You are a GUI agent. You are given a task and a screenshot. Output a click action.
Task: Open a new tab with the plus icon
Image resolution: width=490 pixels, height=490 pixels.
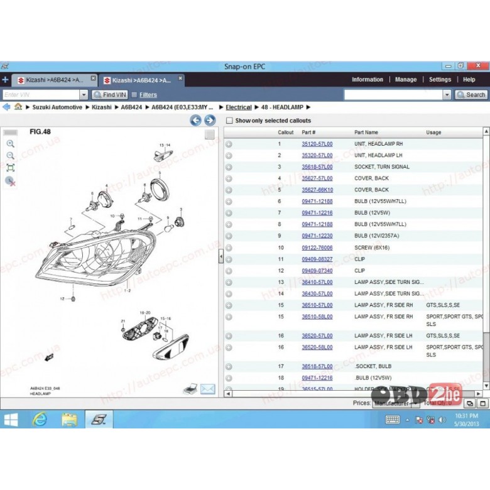pos(5,80)
